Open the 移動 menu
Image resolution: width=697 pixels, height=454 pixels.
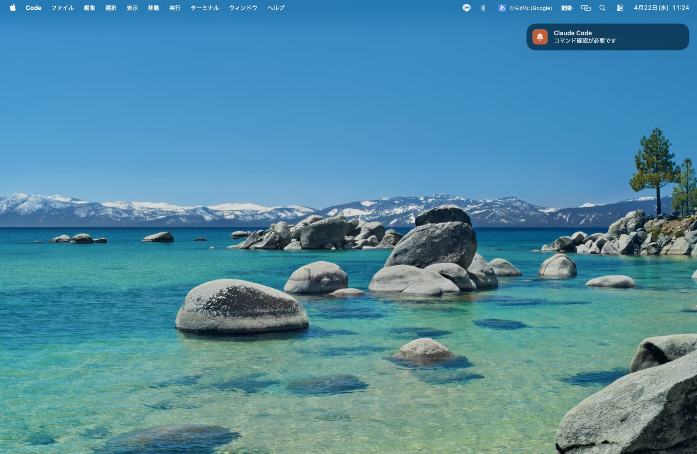point(153,7)
